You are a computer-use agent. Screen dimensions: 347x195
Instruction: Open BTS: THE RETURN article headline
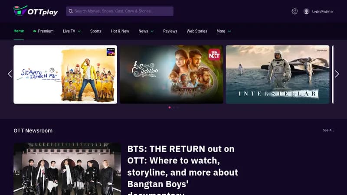tap(183, 169)
